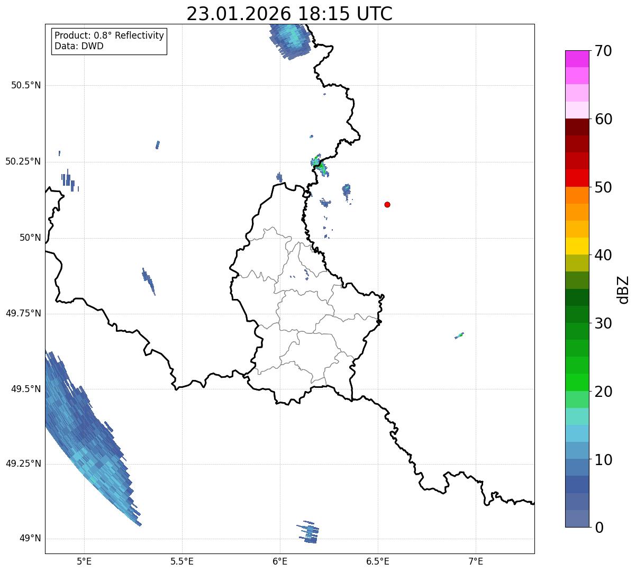This screenshot has height=572, width=636.
Task: Pick the dark maroon swatch below 60
Action: point(577,127)
